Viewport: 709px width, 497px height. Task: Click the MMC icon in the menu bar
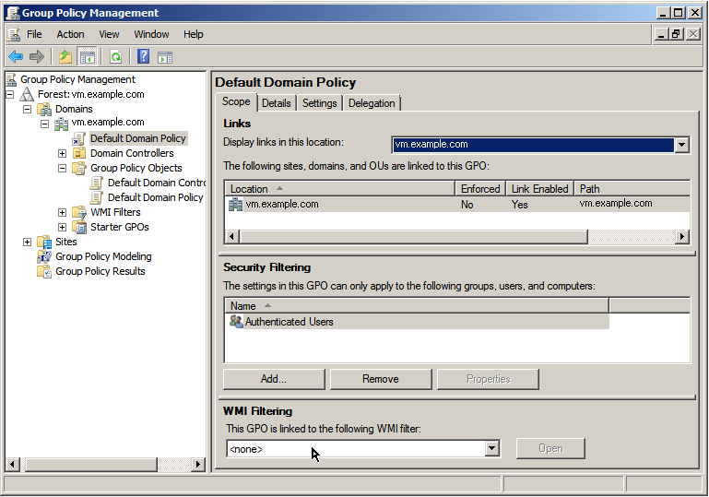coord(15,34)
